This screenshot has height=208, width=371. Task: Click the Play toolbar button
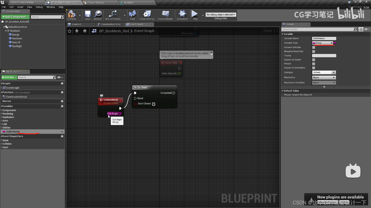click(x=195, y=15)
